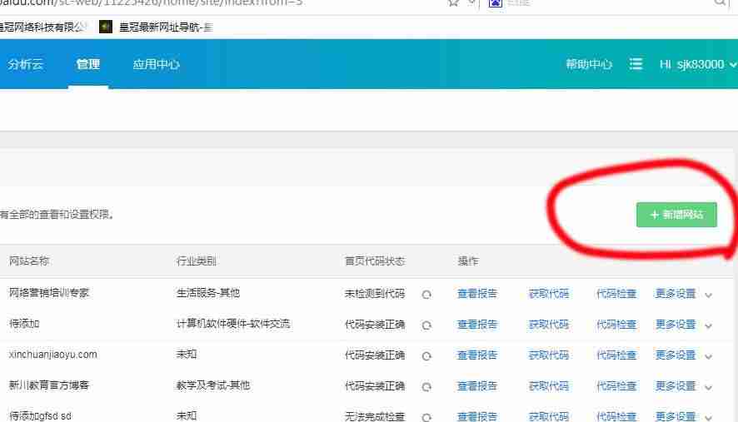The image size is (738, 422).
Task: Open 查看报告 for 新川教育官方博客
Action: (477, 385)
